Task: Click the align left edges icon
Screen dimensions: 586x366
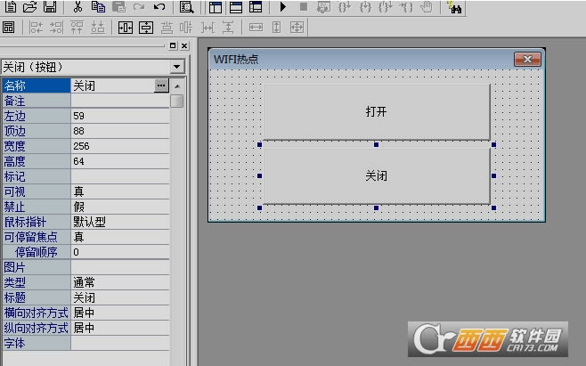Action: pyautogui.click(x=36, y=28)
